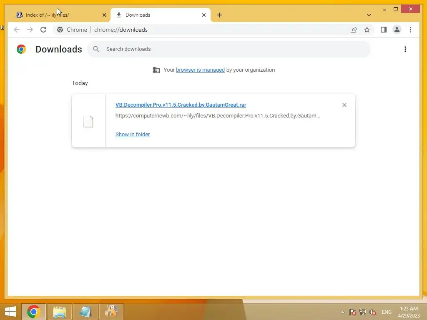
Task: Expand the tab search chevron
Action: pos(369,15)
